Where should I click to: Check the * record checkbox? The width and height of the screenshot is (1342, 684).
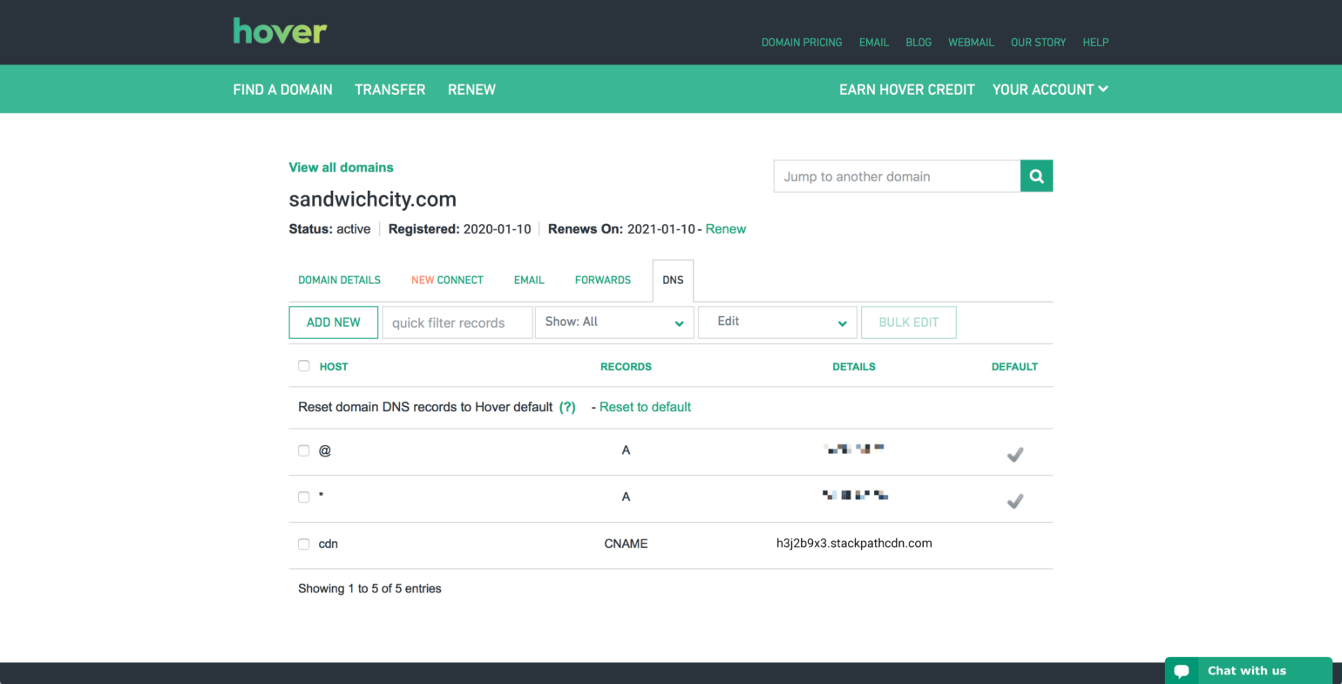click(303, 497)
